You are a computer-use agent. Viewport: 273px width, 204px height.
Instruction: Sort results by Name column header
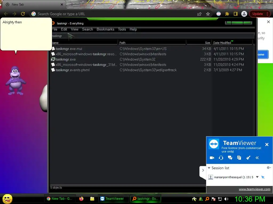(x=85, y=43)
